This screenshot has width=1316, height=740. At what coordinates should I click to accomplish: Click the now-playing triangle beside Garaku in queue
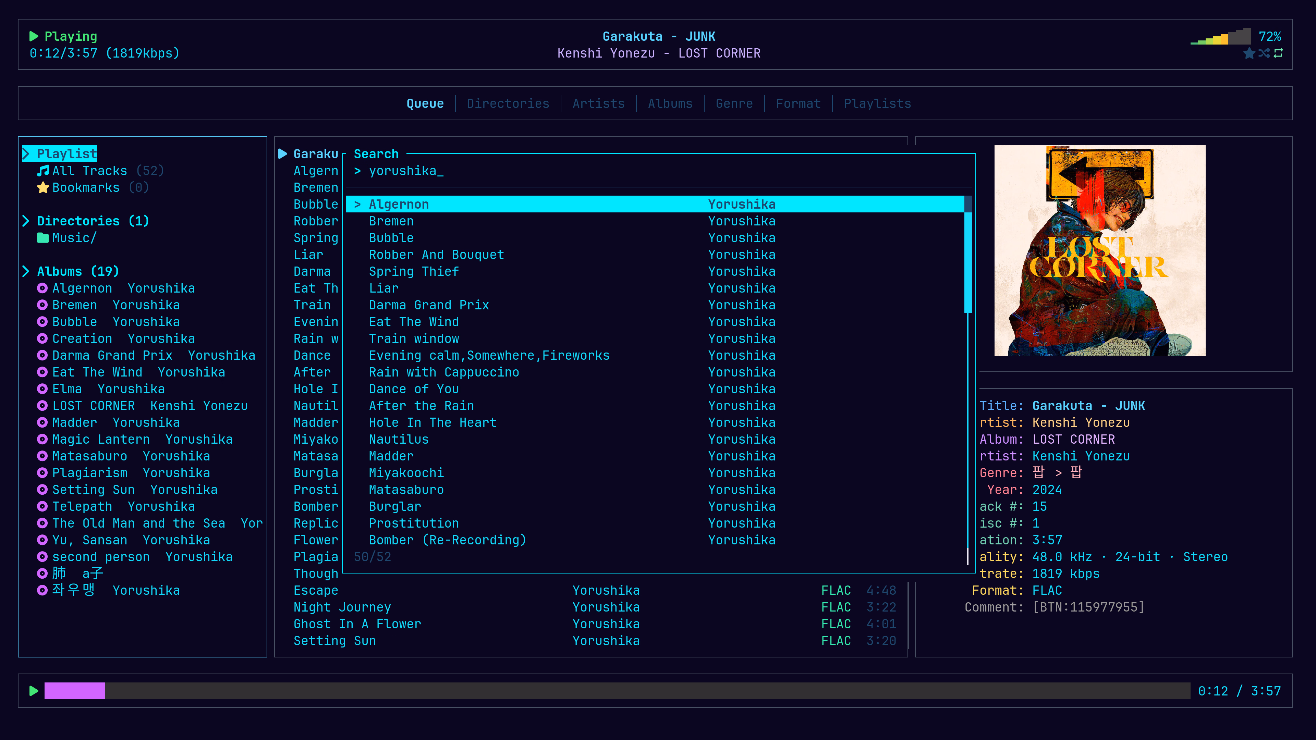pyautogui.click(x=282, y=154)
